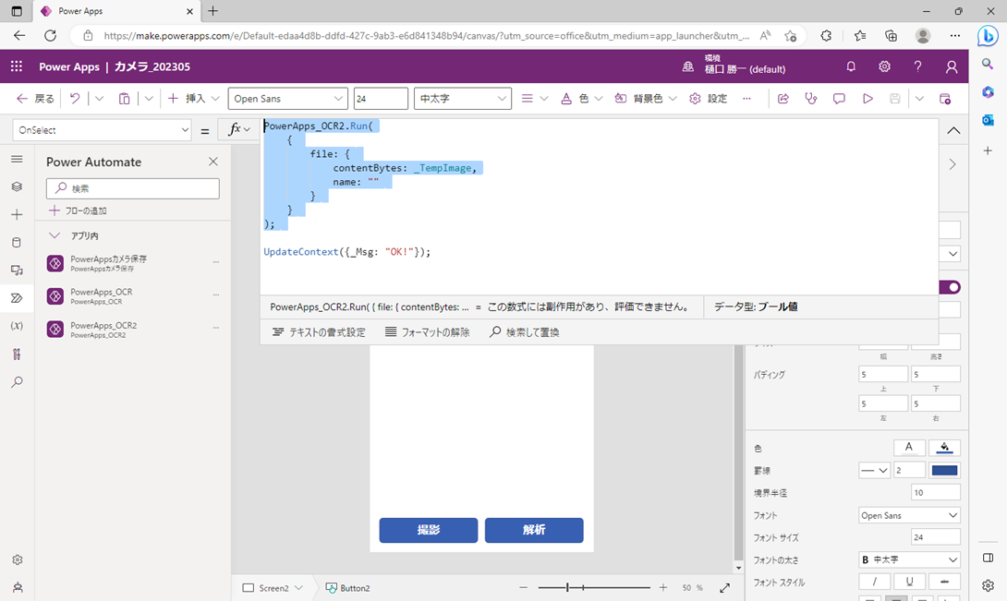Click the underline font style button
1007x601 pixels.
(x=909, y=581)
